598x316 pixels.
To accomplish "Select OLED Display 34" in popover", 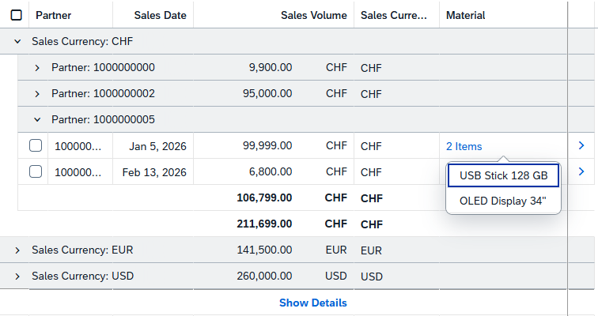I will [503, 201].
